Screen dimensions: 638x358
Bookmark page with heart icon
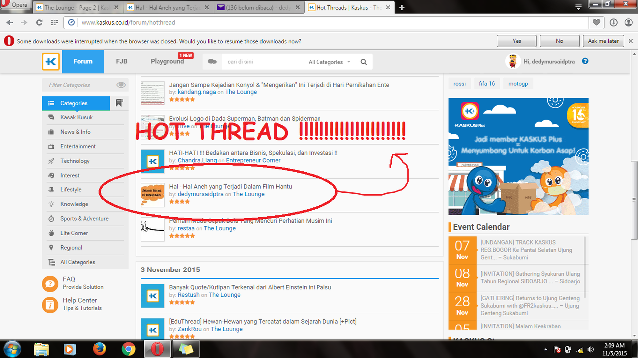click(597, 22)
